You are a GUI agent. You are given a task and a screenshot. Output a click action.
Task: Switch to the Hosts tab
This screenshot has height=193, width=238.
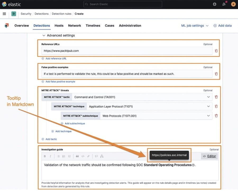pyautogui.click(x=59, y=25)
